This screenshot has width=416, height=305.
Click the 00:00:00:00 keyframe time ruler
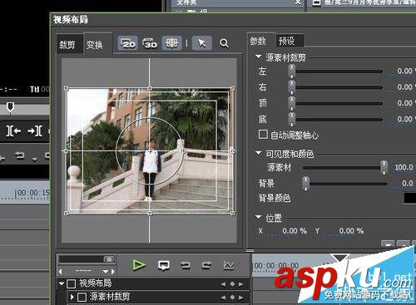coord(276,266)
